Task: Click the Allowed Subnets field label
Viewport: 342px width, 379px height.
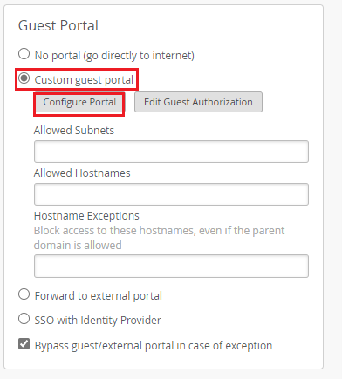Action: pyautogui.click(x=74, y=131)
